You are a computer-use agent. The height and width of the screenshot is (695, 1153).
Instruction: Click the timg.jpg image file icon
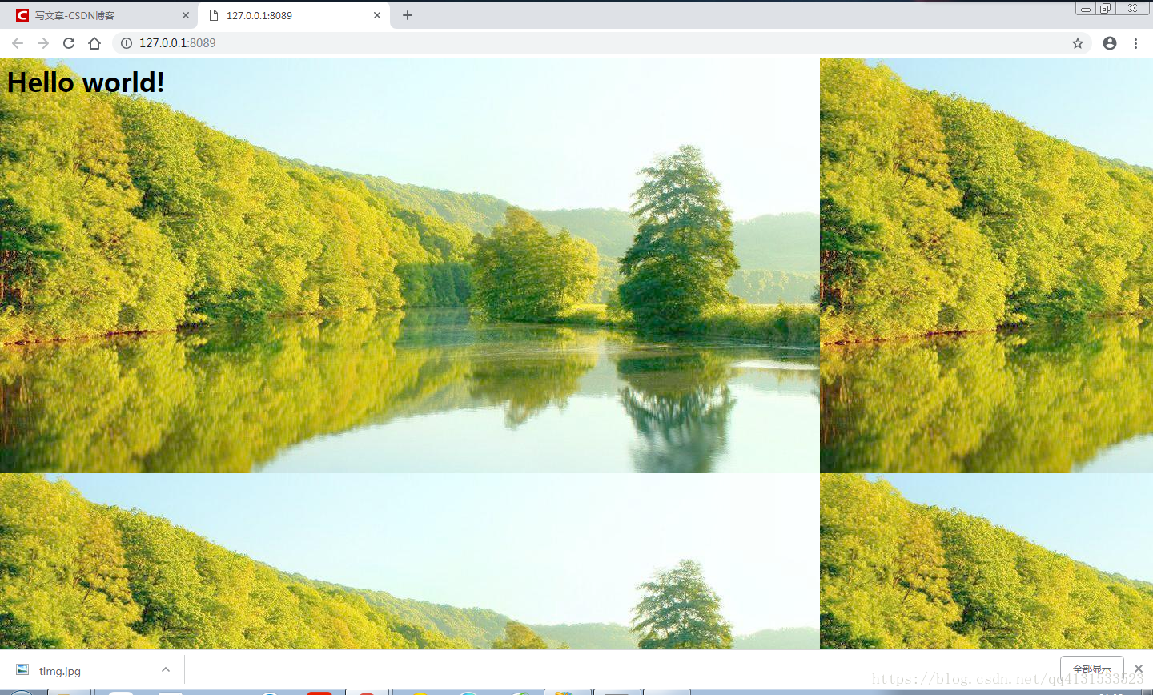point(22,670)
